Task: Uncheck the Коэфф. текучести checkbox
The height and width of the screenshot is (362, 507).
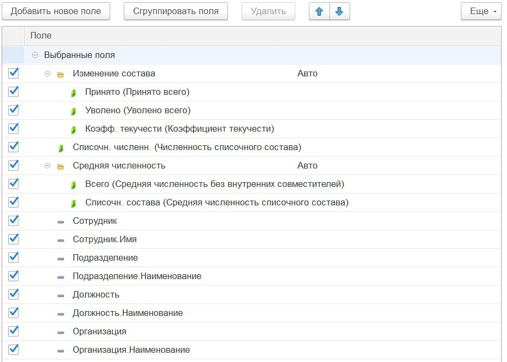Action: (x=14, y=128)
